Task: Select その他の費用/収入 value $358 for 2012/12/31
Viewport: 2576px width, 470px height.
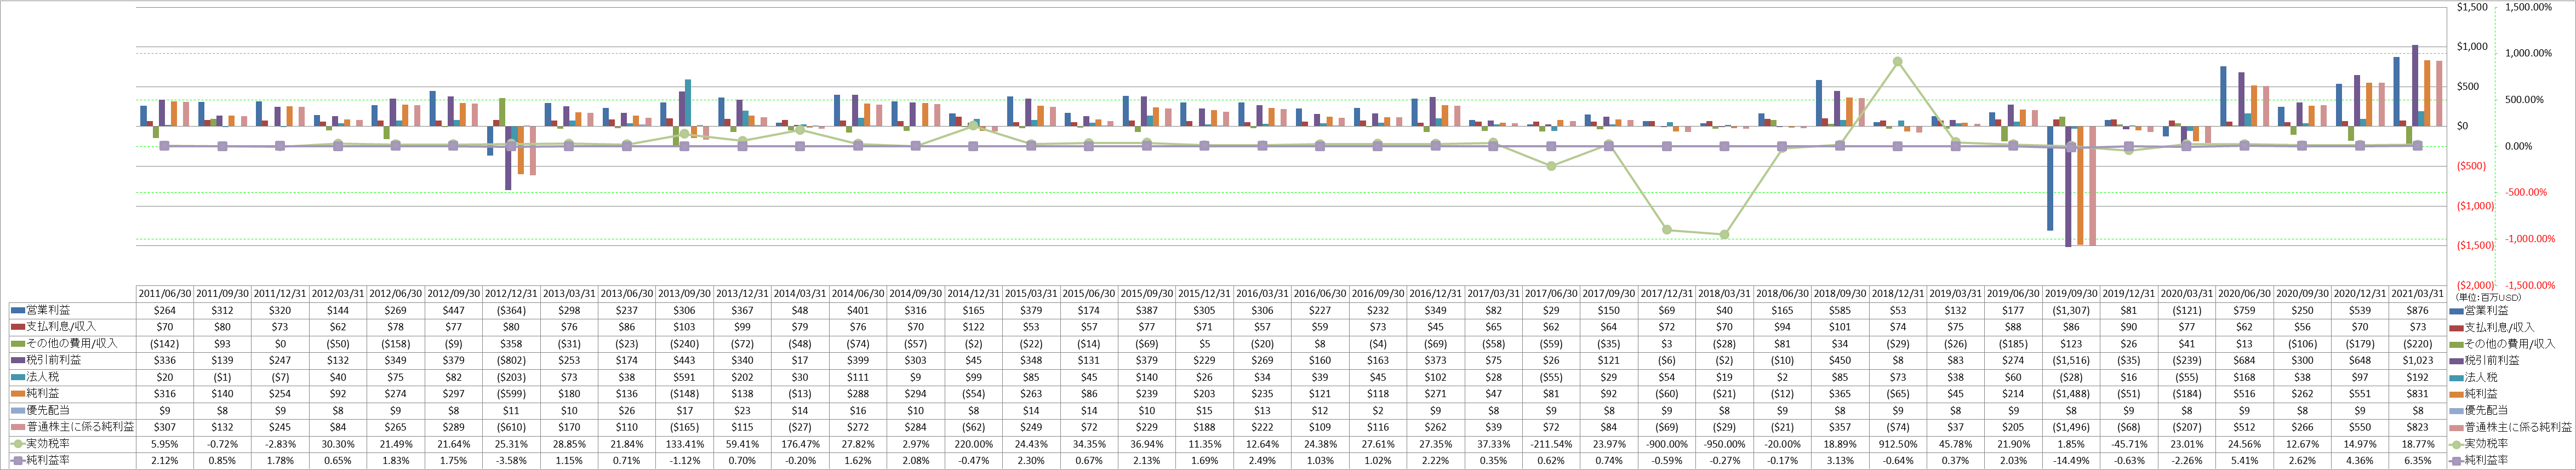Action: [511, 343]
